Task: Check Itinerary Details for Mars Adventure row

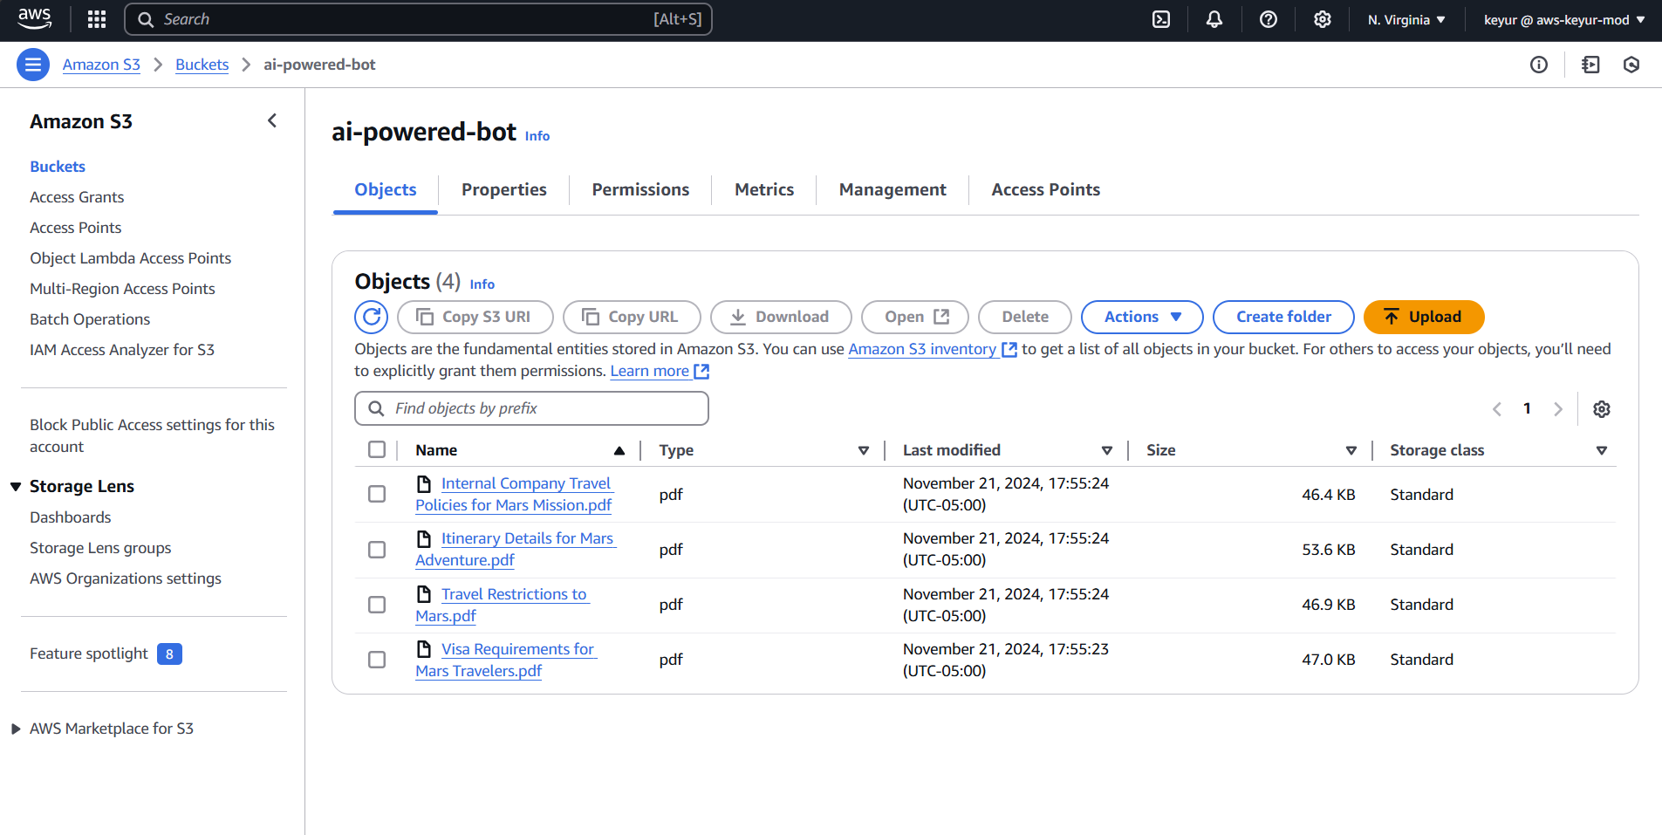Action: [x=377, y=550]
